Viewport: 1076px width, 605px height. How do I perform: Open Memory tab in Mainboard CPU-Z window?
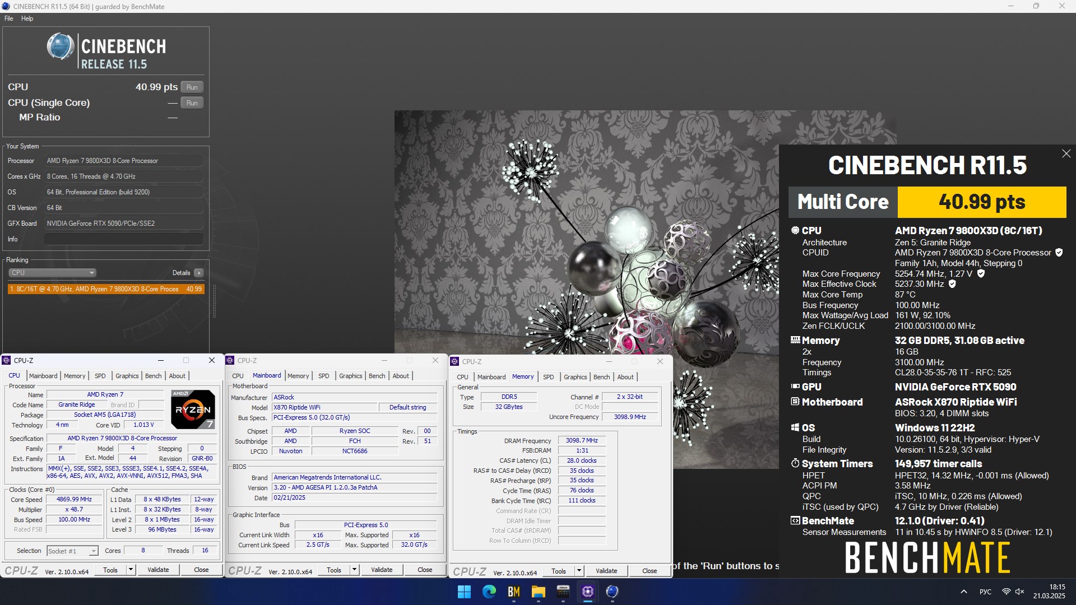(x=298, y=376)
